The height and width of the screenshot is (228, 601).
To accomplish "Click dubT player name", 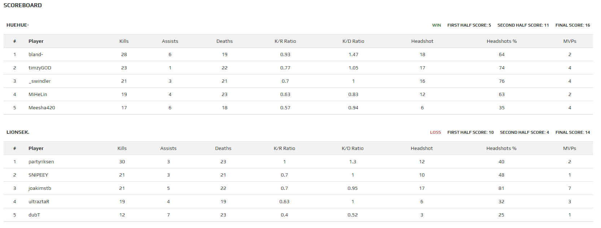I will 34,215.
